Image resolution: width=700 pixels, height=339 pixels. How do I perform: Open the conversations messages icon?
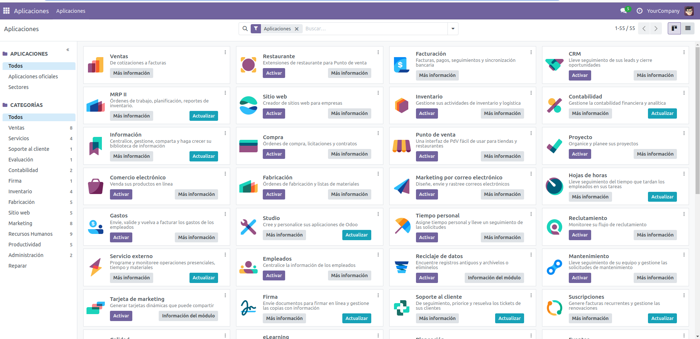tap(623, 11)
